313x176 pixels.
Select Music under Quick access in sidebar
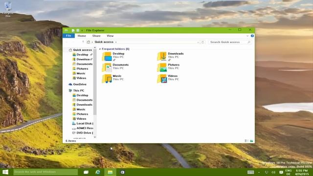(x=79, y=73)
